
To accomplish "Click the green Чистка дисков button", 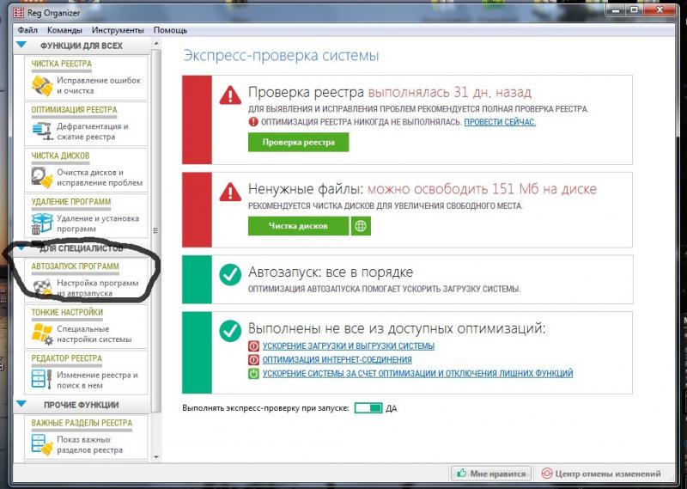I will pos(298,226).
